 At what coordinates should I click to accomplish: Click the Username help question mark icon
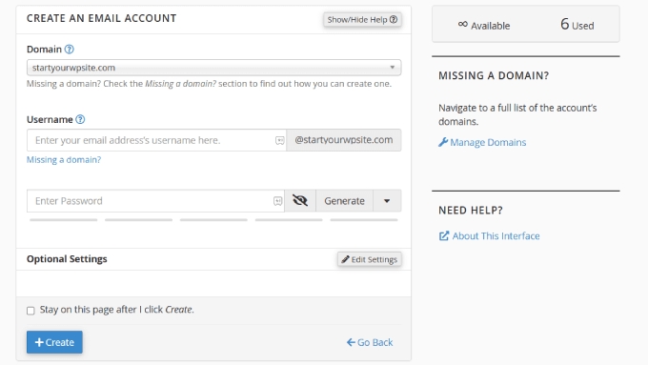[x=81, y=119]
